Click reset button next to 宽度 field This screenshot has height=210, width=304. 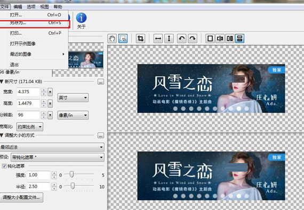50,92
